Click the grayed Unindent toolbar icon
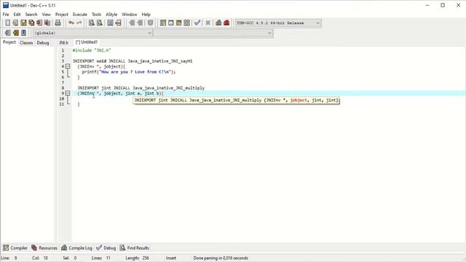The height and width of the screenshot is (262, 466). pos(132,23)
